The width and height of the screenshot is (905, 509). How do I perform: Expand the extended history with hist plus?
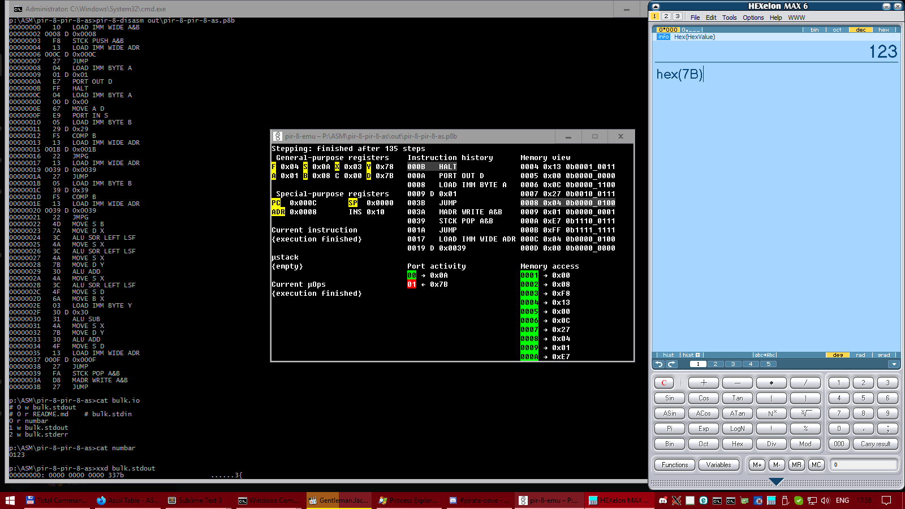point(691,355)
